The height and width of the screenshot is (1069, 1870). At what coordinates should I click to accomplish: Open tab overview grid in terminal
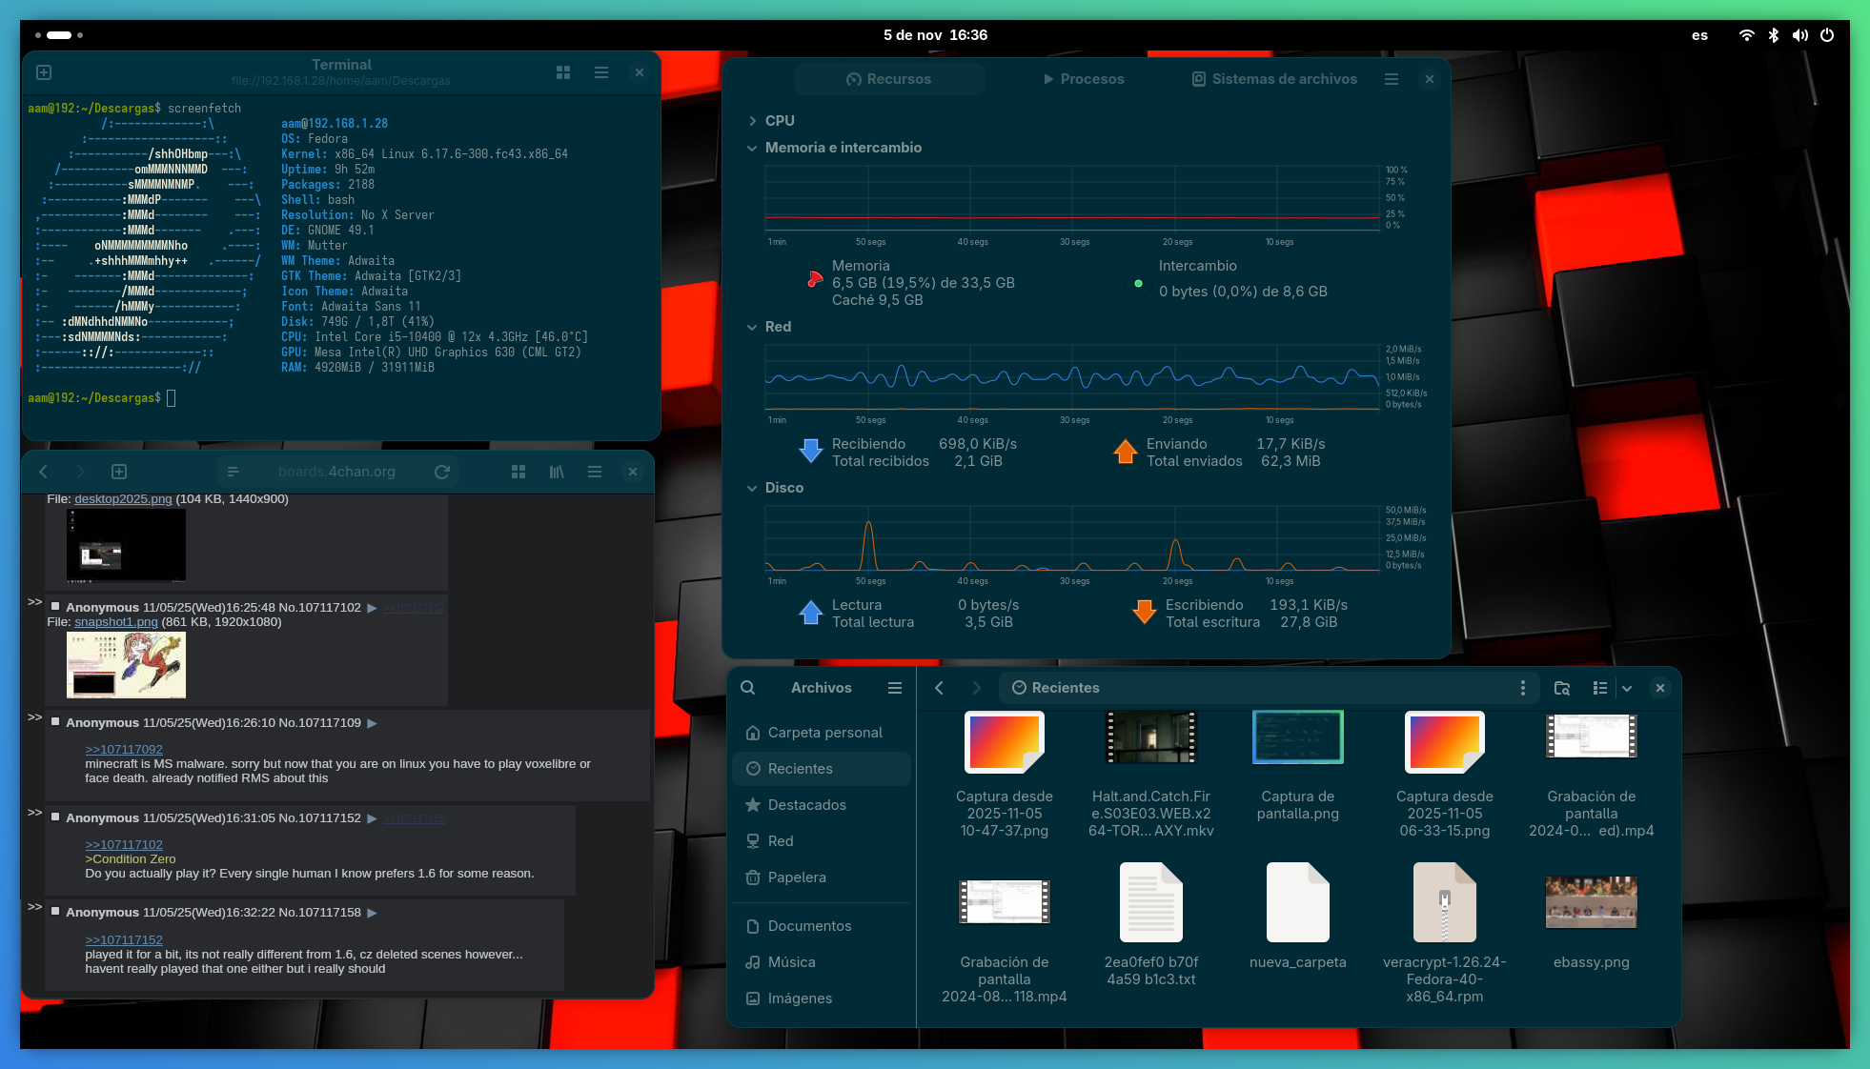coord(563,72)
